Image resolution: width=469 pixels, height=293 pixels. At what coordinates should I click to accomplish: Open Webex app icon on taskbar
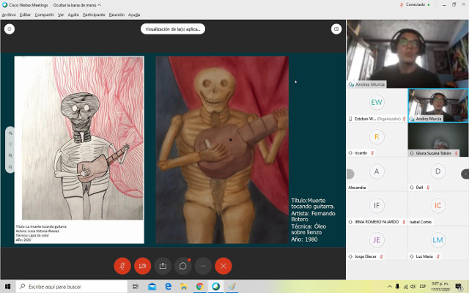tap(215, 286)
